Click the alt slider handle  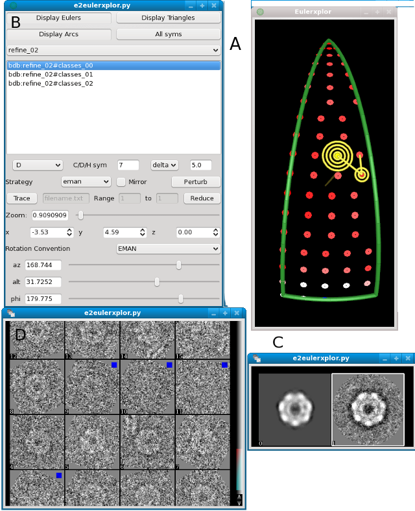157,282
